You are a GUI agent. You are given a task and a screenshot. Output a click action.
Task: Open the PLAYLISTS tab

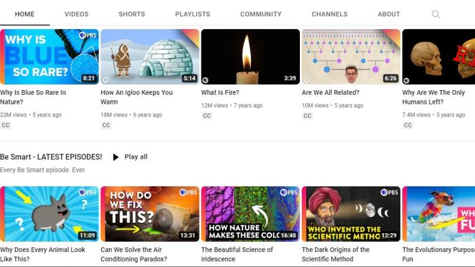point(193,14)
